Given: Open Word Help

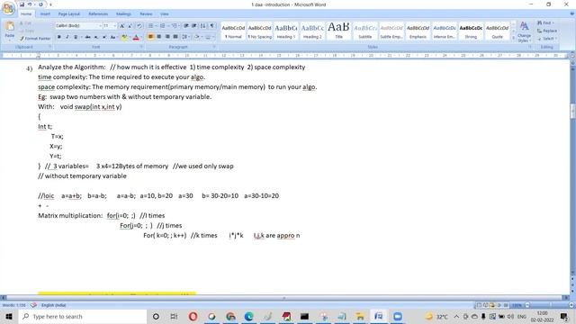Looking at the screenshot, I should [572, 14].
